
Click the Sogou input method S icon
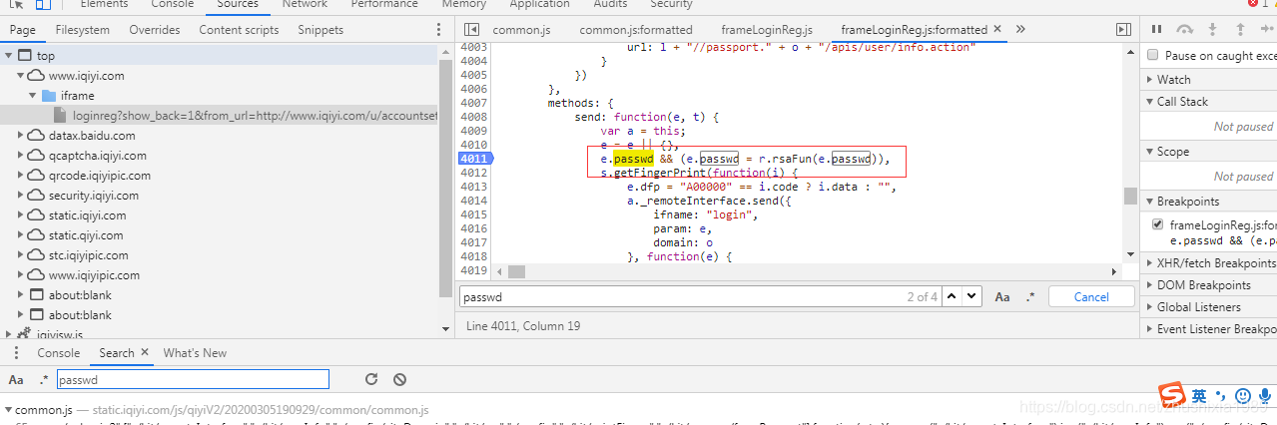1171,395
